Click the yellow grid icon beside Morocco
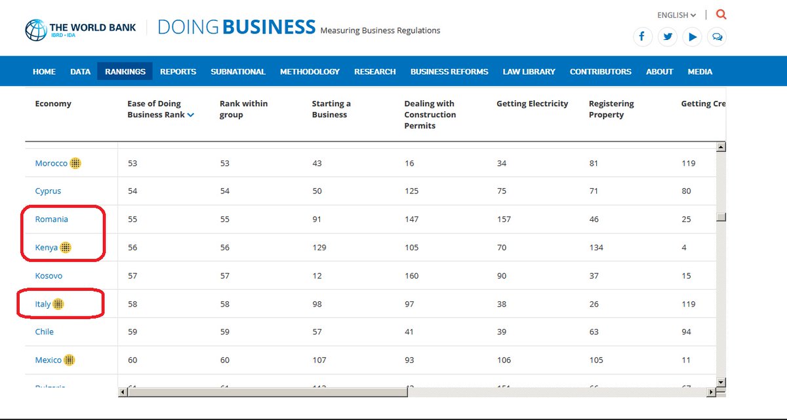Screen dimensions: 787x420 [75, 163]
